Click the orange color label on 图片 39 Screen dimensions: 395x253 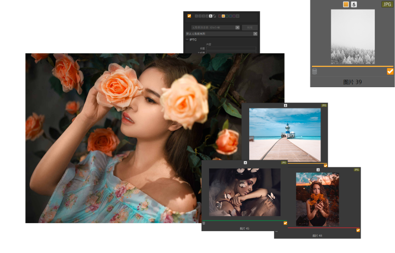(346, 5)
